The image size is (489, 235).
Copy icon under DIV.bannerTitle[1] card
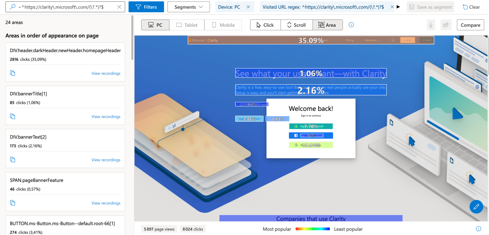(13, 116)
